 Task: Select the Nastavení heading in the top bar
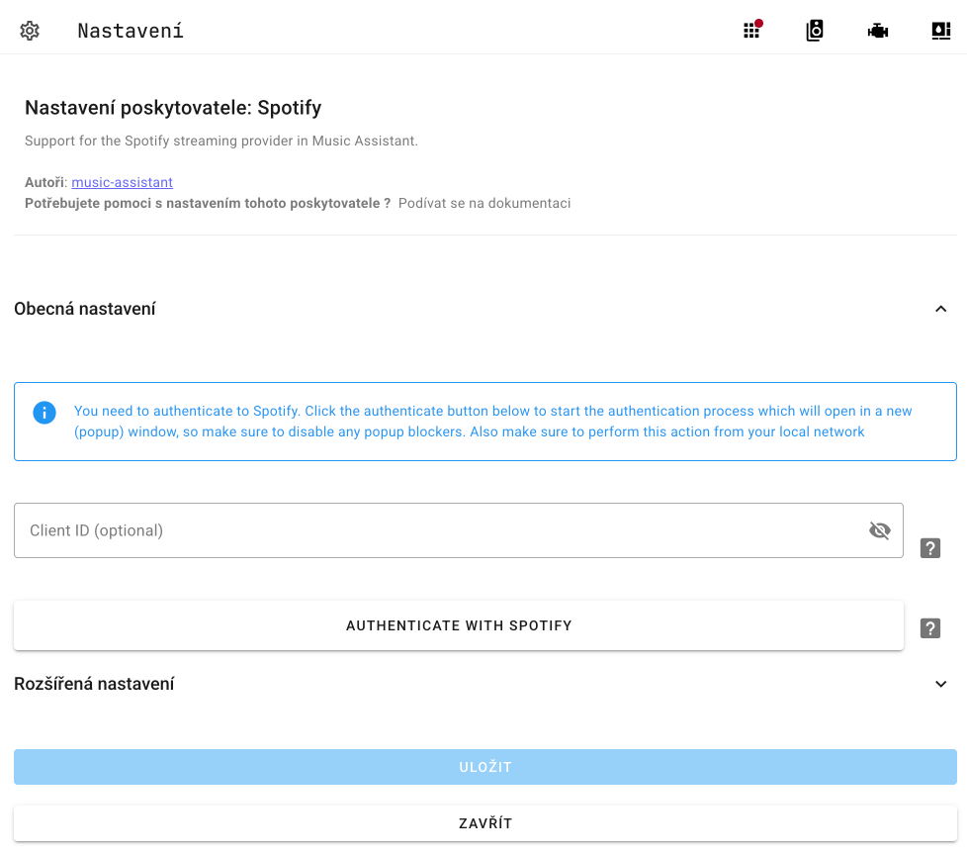[130, 30]
